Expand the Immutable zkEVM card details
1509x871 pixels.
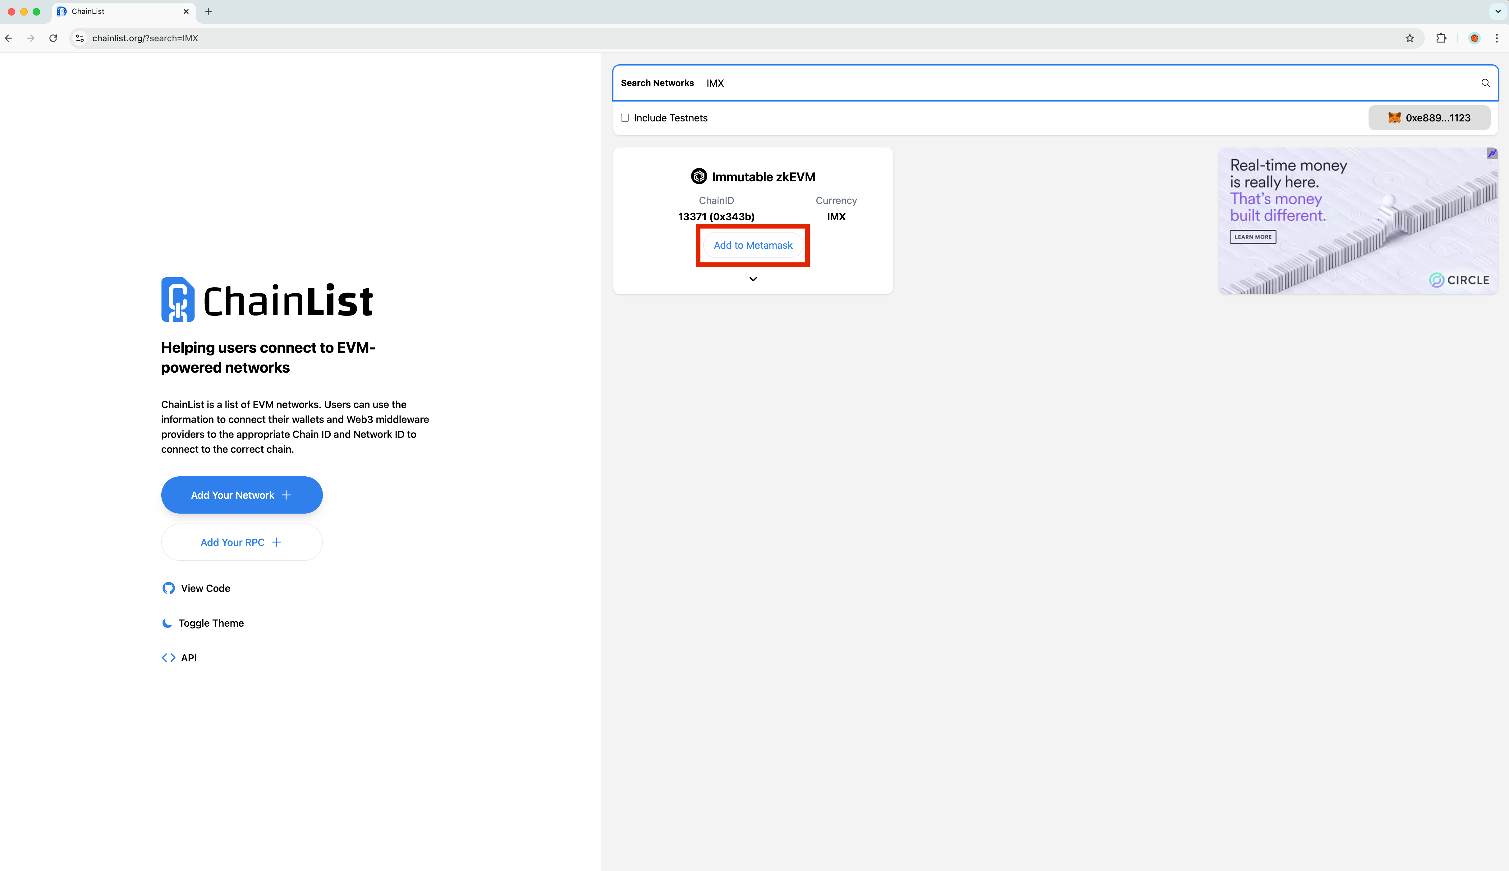pyautogui.click(x=753, y=279)
